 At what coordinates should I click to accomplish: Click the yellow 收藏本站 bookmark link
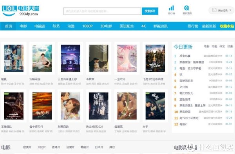click(x=227, y=26)
